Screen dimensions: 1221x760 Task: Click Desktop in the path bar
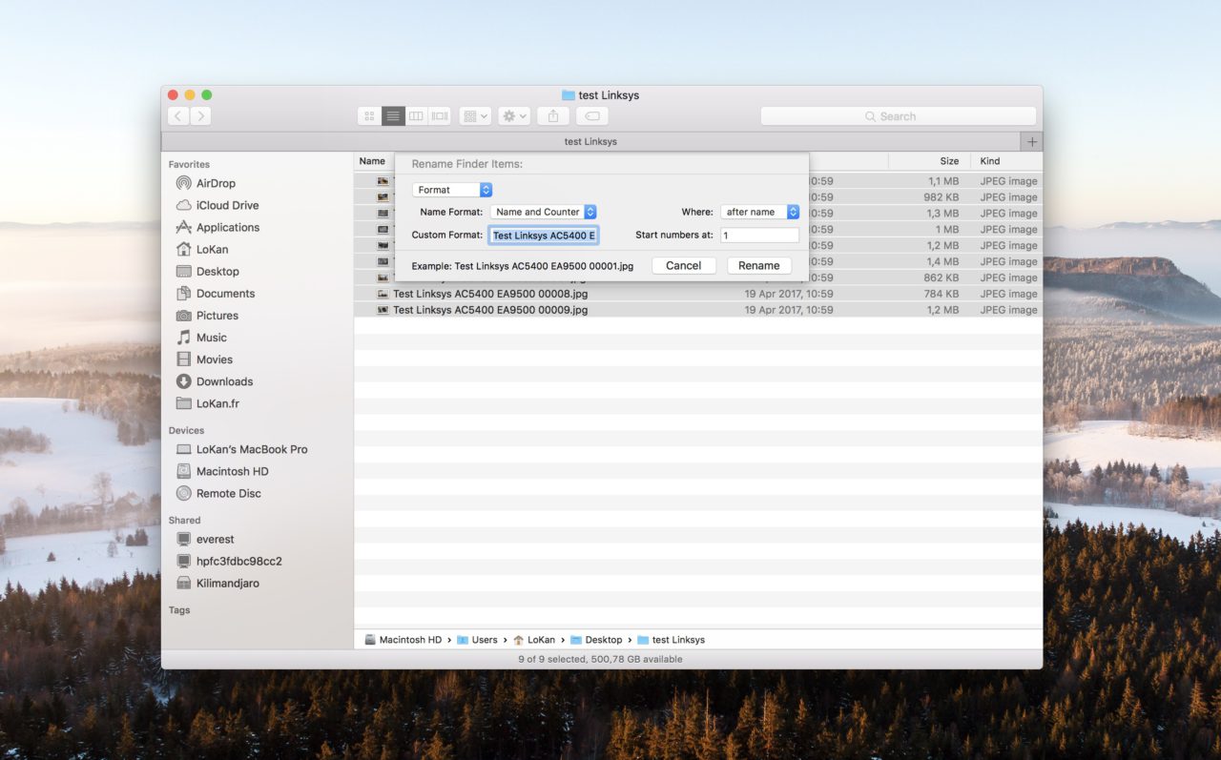click(x=595, y=640)
